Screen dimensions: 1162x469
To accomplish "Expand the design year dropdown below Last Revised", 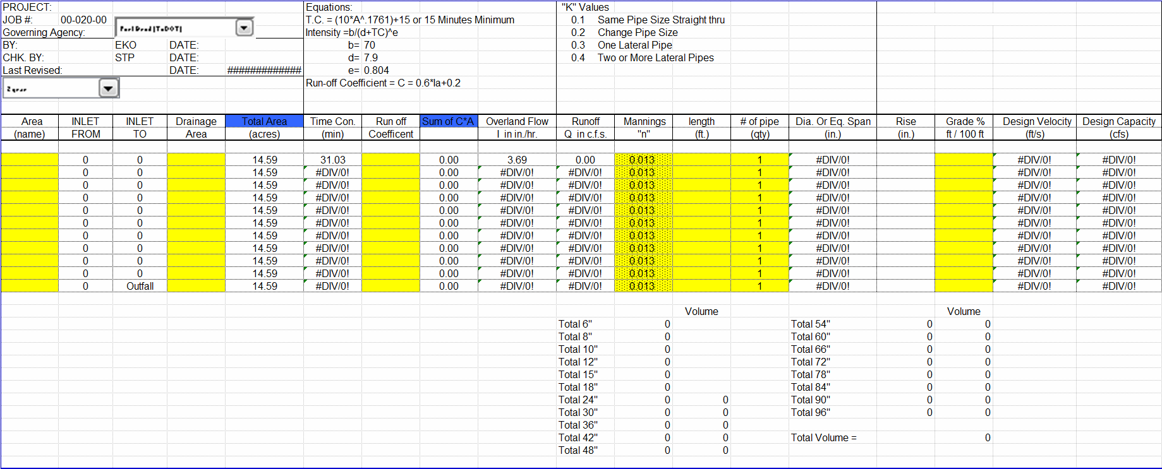I will tap(108, 88).
